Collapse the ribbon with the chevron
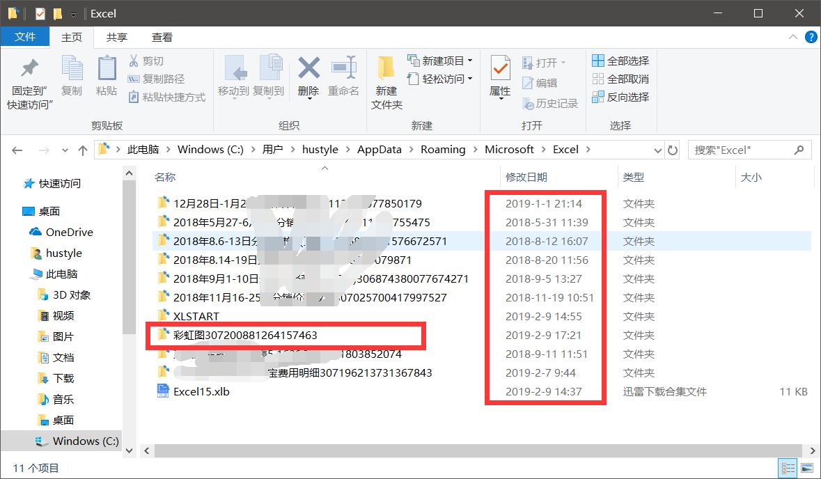The height and width of the screenshot is (479, 821). (x=793, y=37)
